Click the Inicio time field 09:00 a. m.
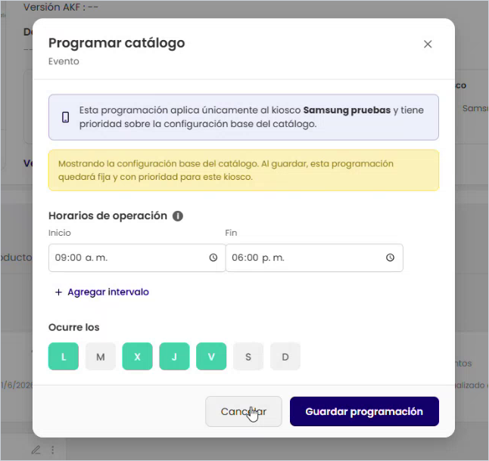This screenshot has width=489, height=461. [137, 258]
